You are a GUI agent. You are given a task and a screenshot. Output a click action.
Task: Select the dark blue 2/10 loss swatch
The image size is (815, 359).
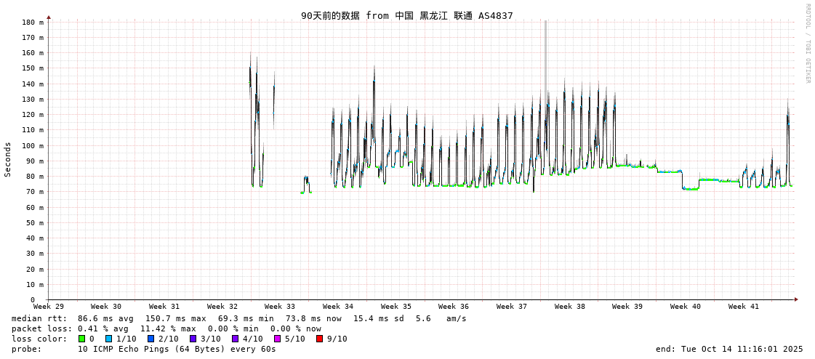click(x=151, y=339)
